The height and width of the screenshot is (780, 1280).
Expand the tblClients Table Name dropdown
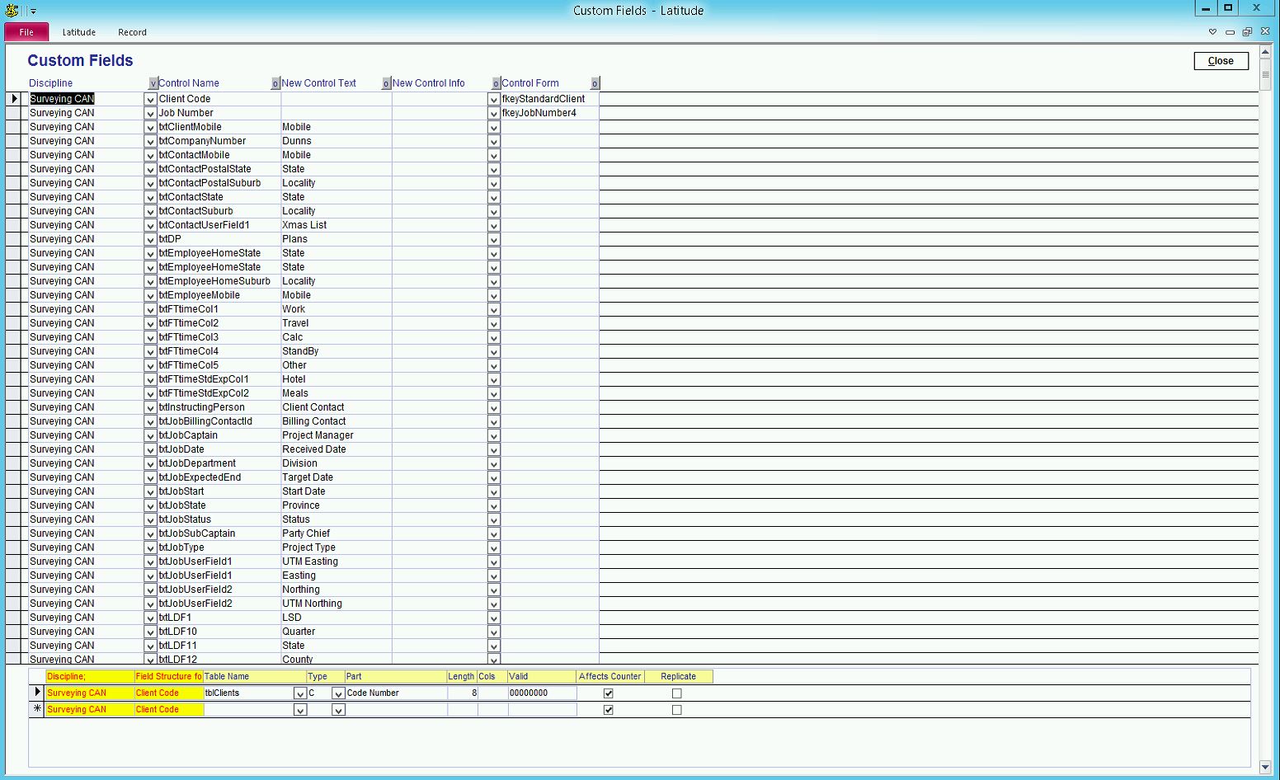[300, 693]
